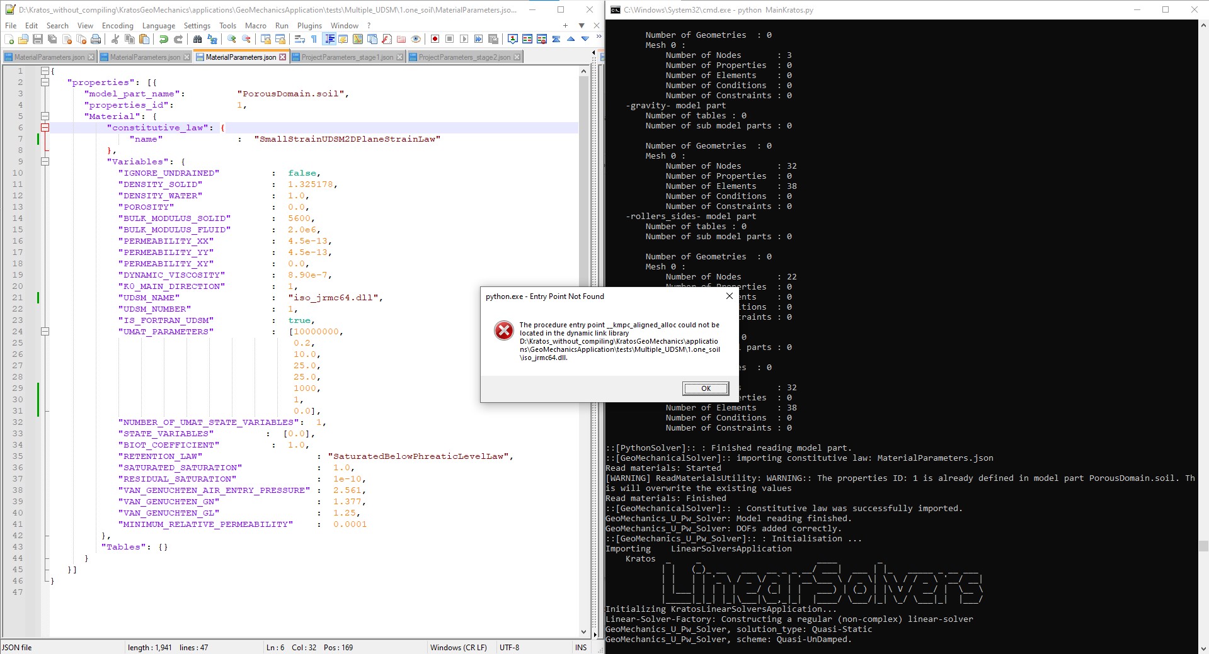Copy selection with toolbar icon
The width and height of the screenshot is (1209, 654).
point(129,39)
